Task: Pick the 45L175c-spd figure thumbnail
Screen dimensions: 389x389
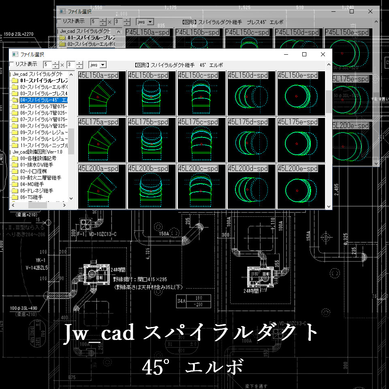Action: [202, 140]
